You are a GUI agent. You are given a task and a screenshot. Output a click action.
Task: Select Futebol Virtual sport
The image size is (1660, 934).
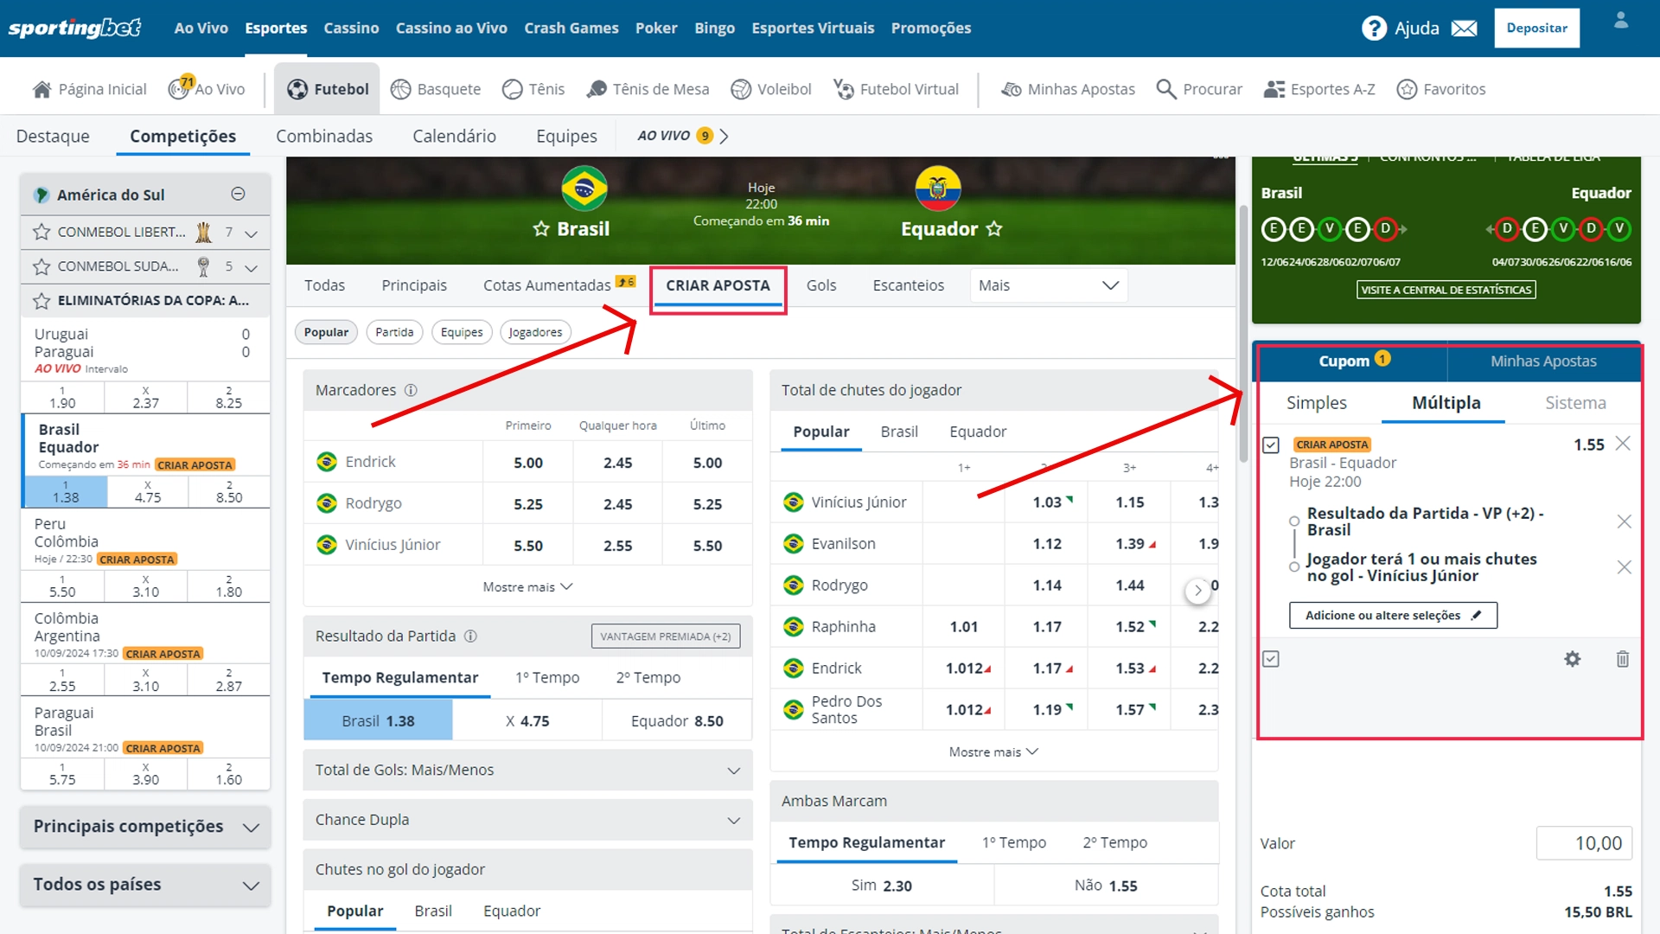pyautogui.click(x=896, y=89)
